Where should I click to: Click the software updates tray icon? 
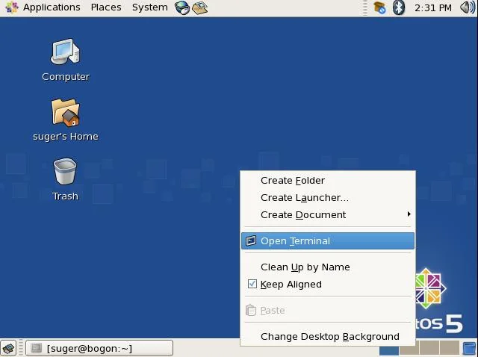tap(379, 7)
